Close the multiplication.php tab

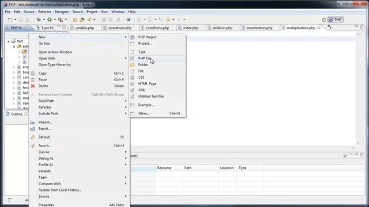pyautogui.click(x=319, y=28)
